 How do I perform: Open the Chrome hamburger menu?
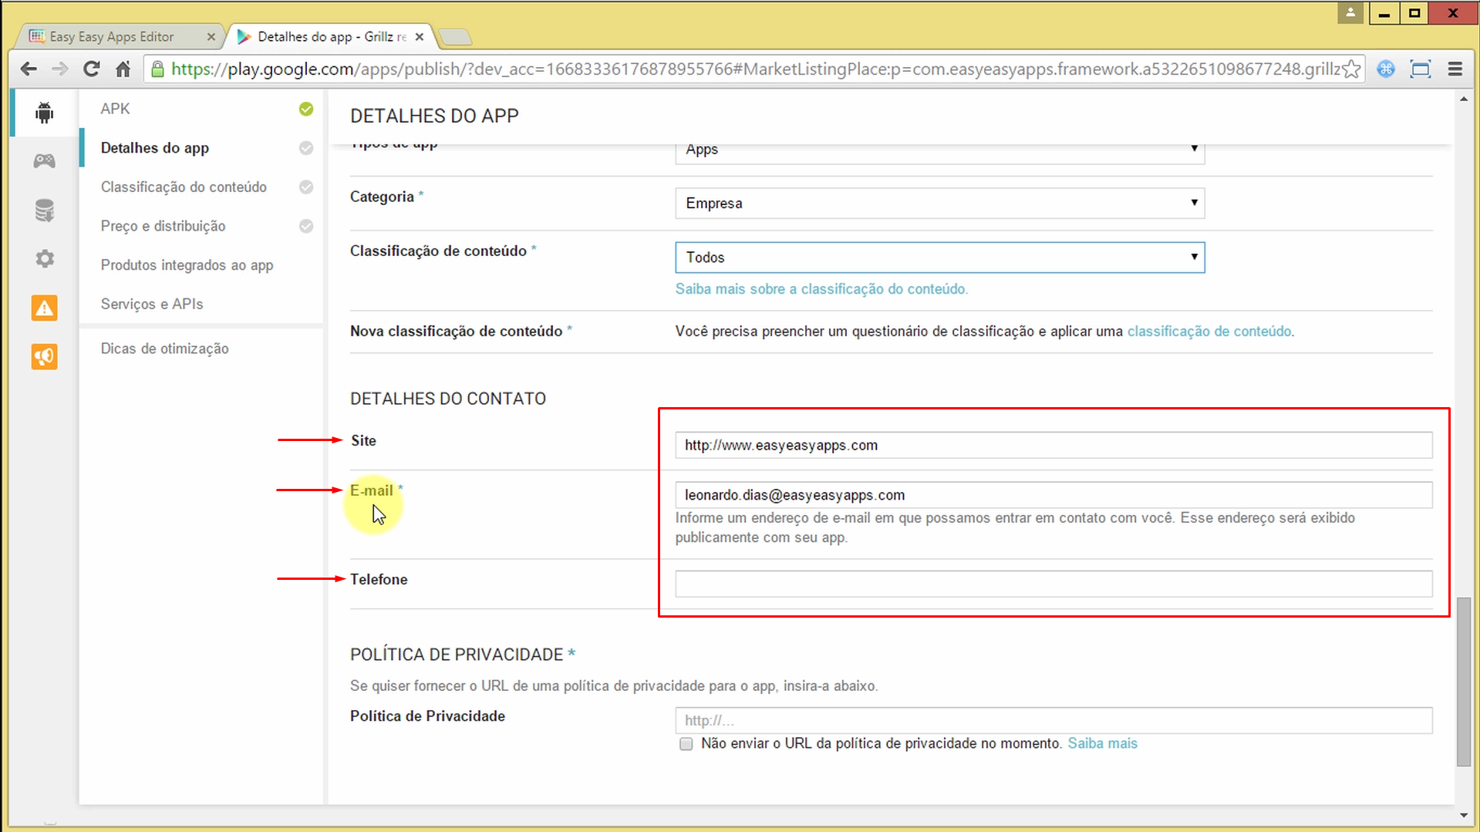(1455, 69)
